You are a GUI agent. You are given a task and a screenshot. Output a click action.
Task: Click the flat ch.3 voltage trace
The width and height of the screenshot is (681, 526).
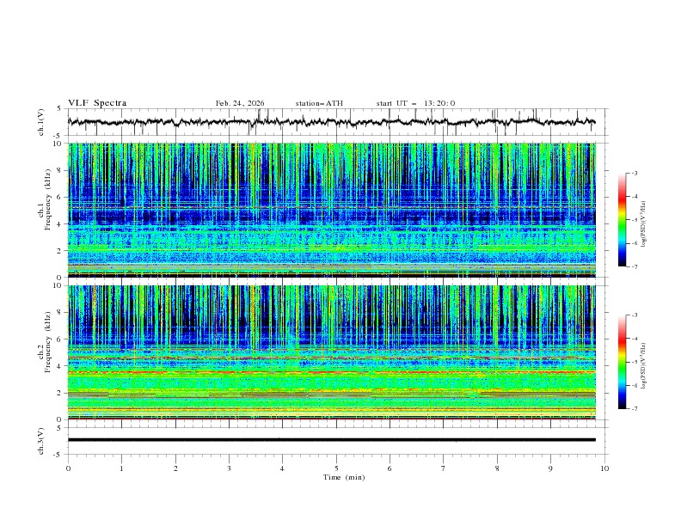pos(332,440)
